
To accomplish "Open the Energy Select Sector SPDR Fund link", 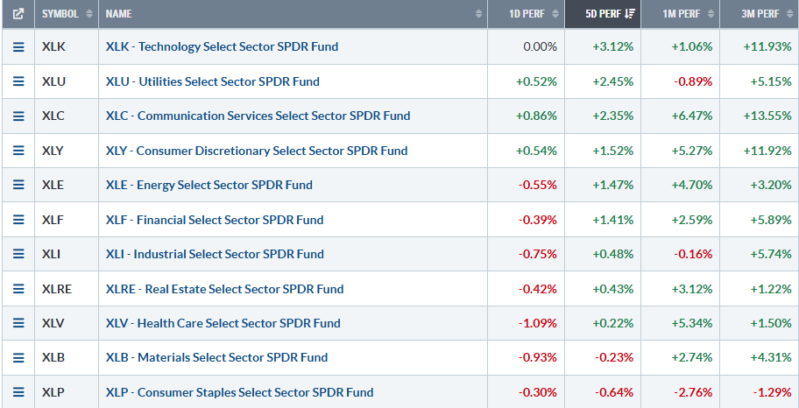I will click(x=209, y=185).
